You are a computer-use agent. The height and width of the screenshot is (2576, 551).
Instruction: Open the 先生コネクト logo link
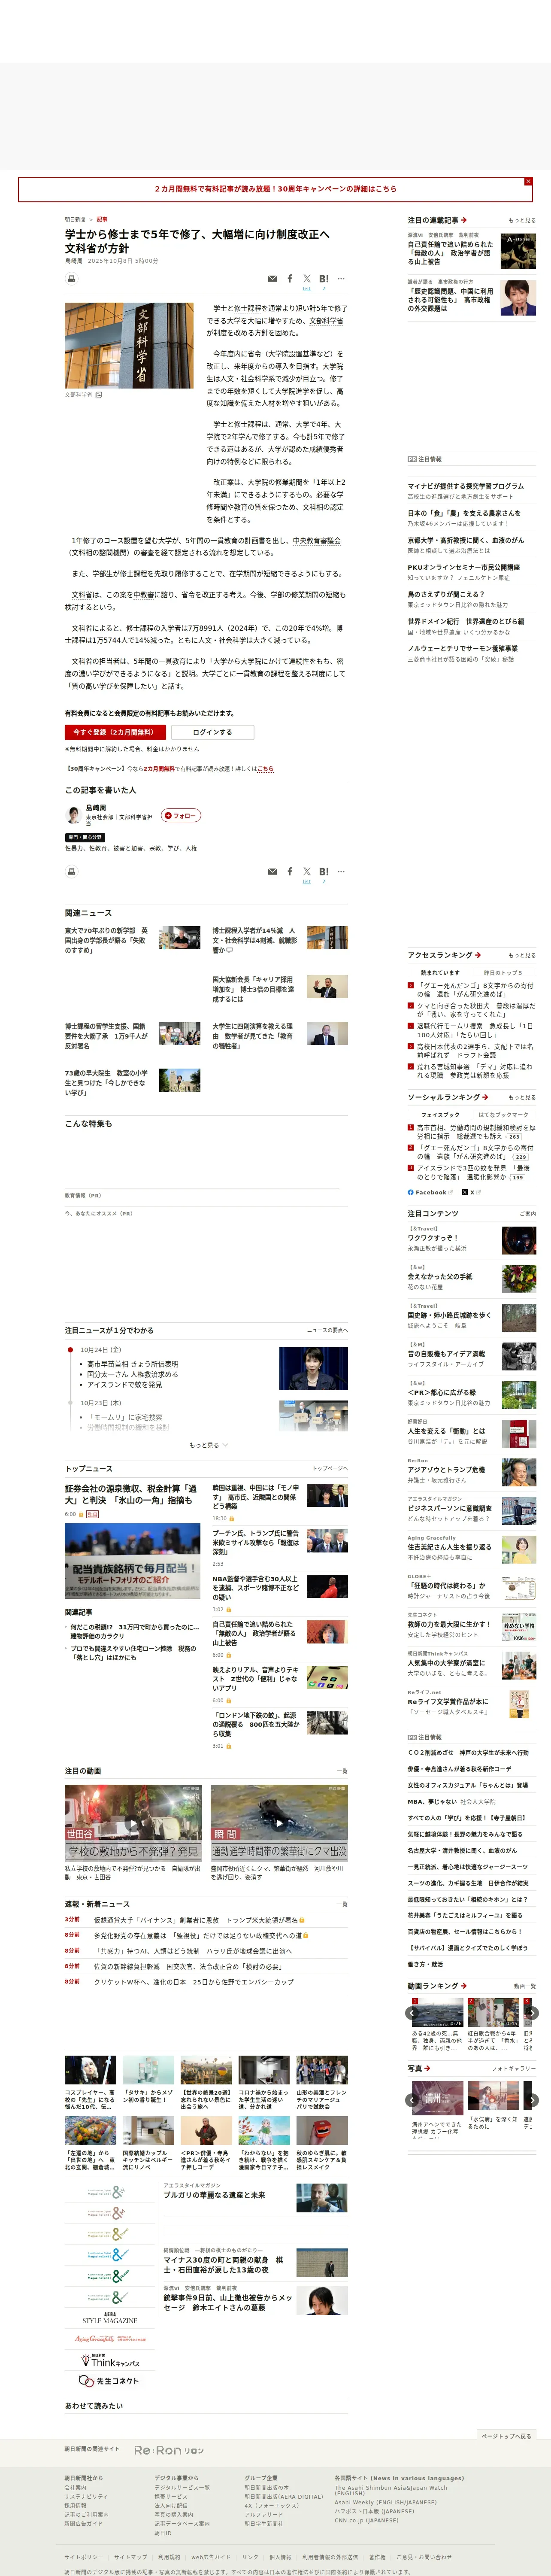pos(110,2381)
